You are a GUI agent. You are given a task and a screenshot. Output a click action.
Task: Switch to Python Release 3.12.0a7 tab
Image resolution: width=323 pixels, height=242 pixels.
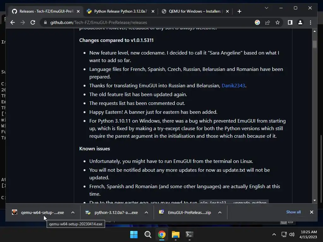pyautogui.click(x=120, y=11)
